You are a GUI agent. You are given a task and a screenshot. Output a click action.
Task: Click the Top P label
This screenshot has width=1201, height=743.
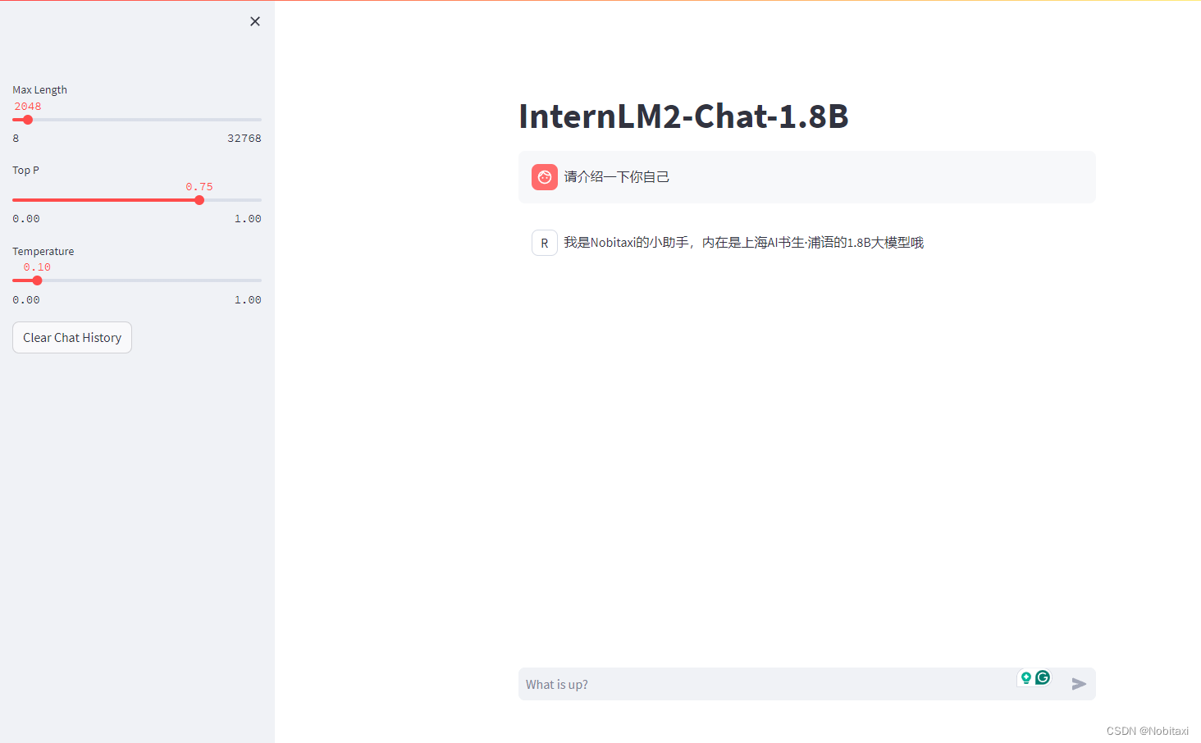coord(25,170)
